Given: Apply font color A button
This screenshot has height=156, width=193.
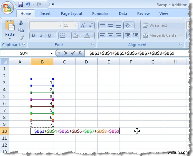Looking at the screenshot, I should [x=87, y=35].
